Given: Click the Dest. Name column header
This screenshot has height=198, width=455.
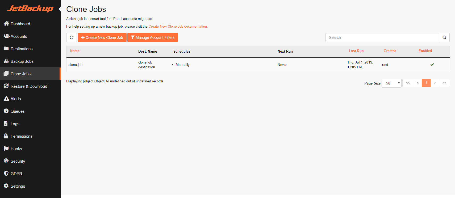Looking at the screenshot, I should [148, 51].
